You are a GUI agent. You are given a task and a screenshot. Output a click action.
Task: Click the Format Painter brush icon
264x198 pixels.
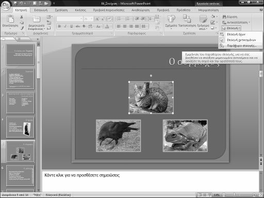tap(22, 28)
